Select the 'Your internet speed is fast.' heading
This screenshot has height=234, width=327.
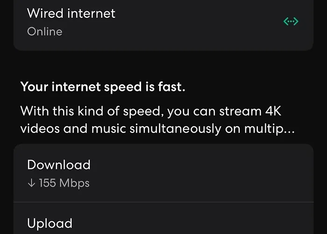[x=103, y=87]
